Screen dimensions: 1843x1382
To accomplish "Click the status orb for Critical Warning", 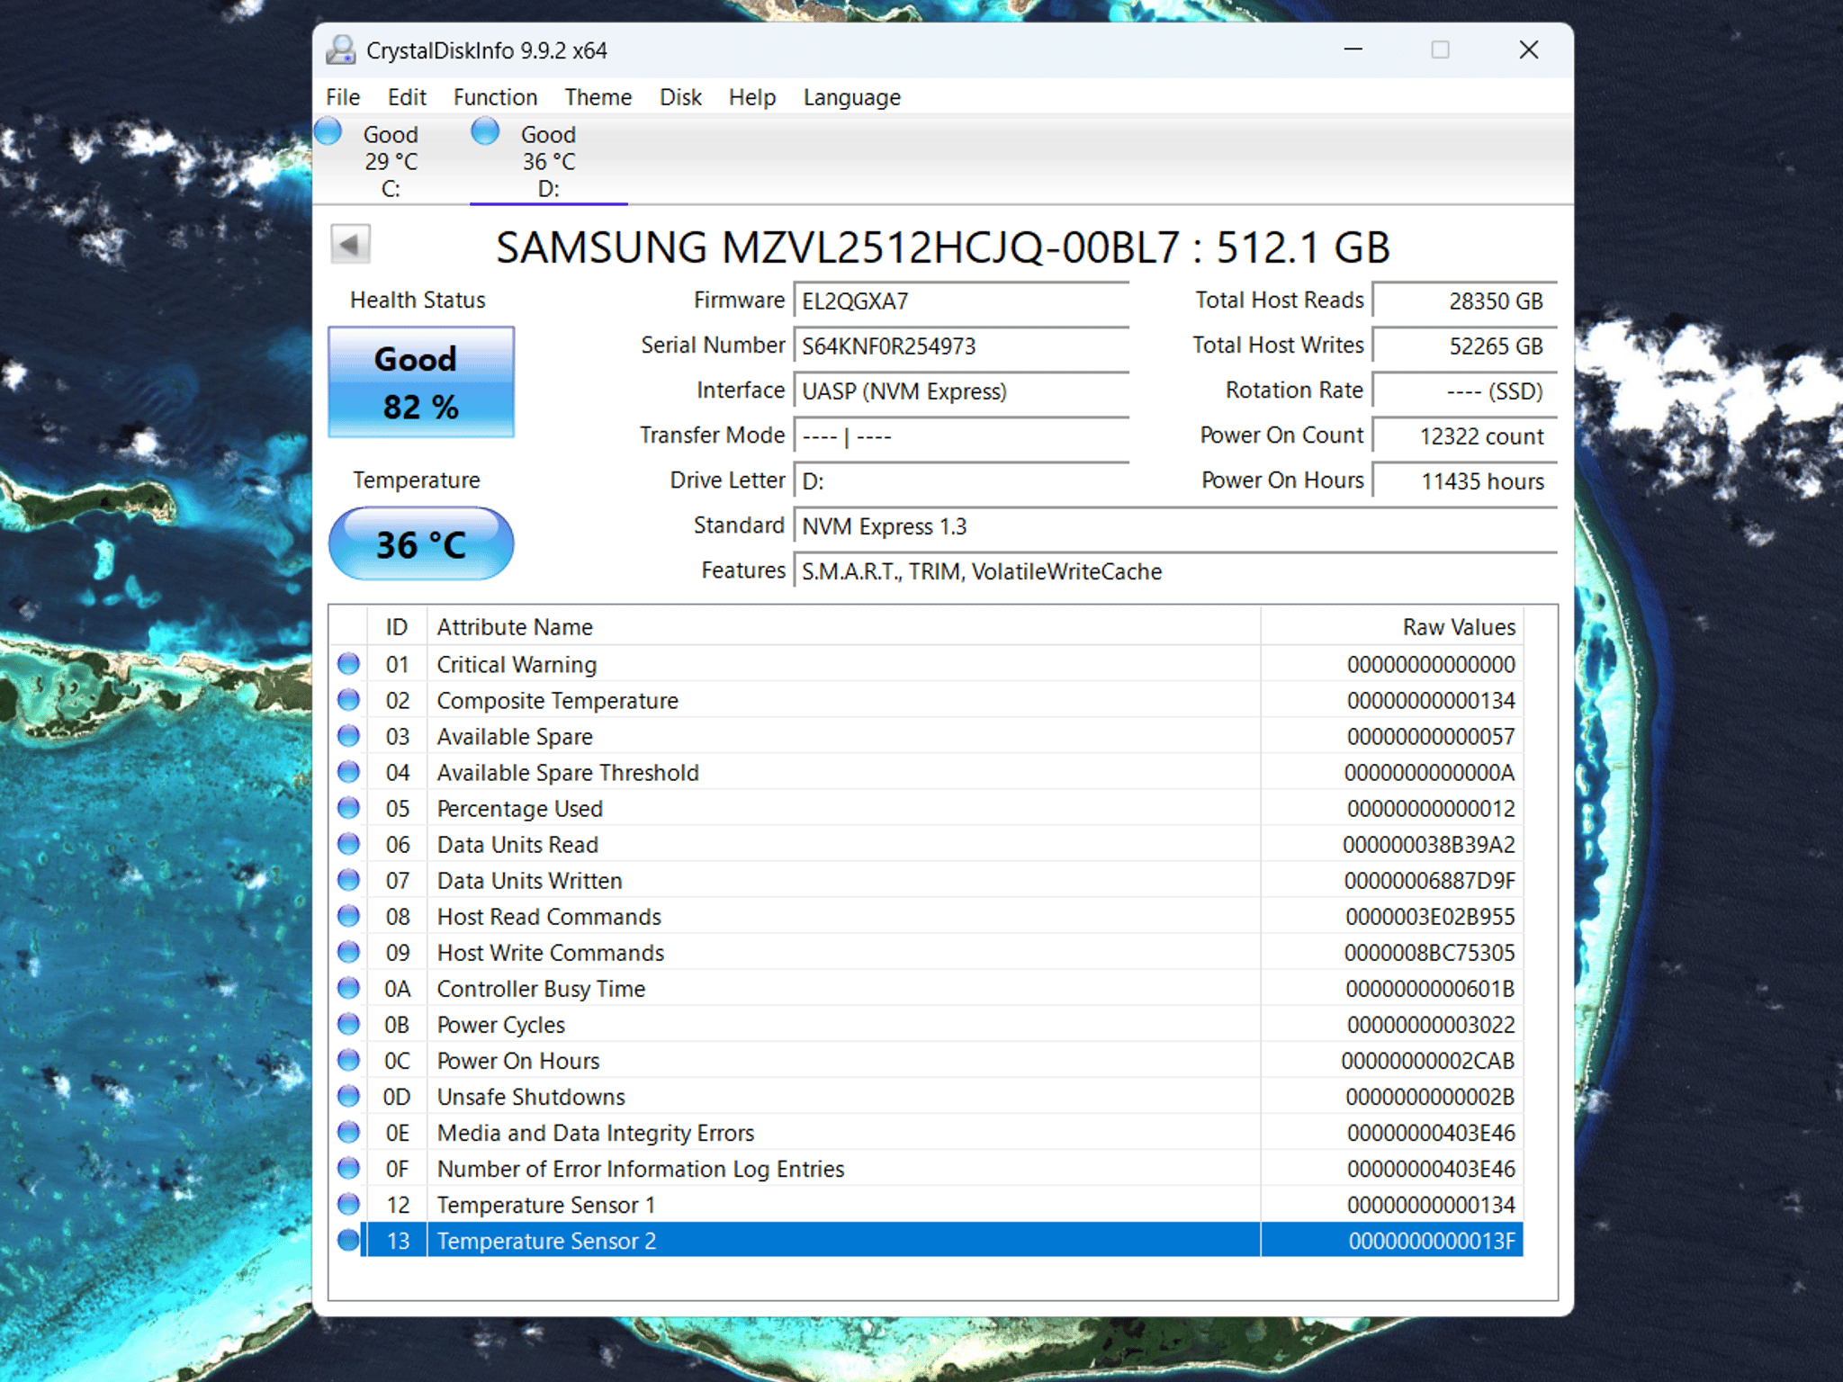I will point(348,664).
